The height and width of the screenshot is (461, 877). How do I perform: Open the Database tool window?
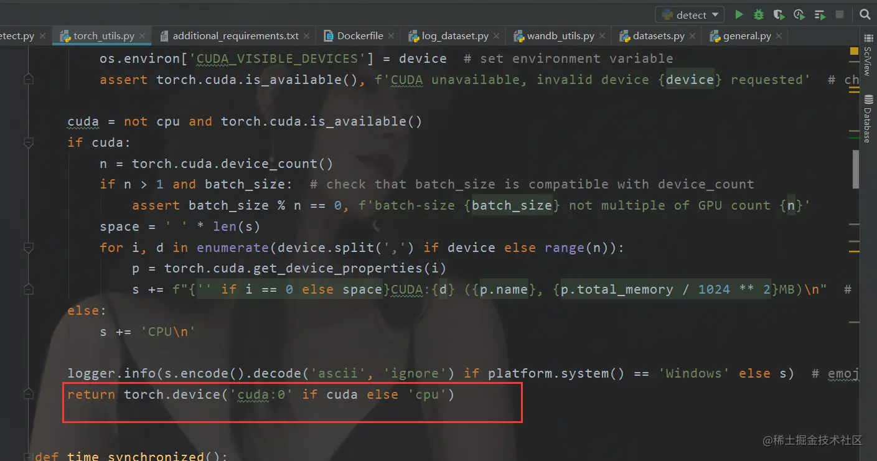(x=868, y=119)
